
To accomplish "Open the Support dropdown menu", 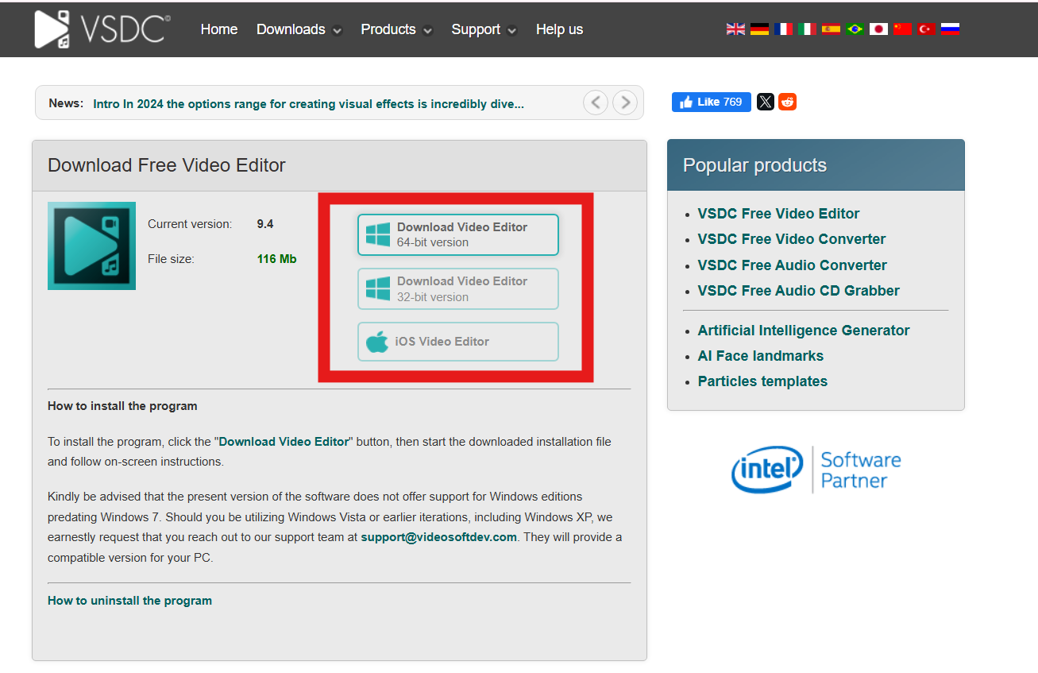I will (x=484, y=29).
